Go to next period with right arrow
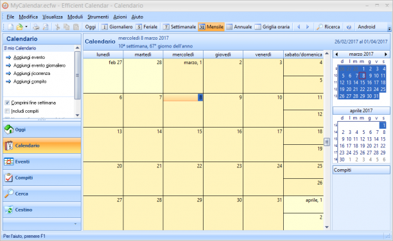This screenshot has height=241, width=393. point(308,27)
